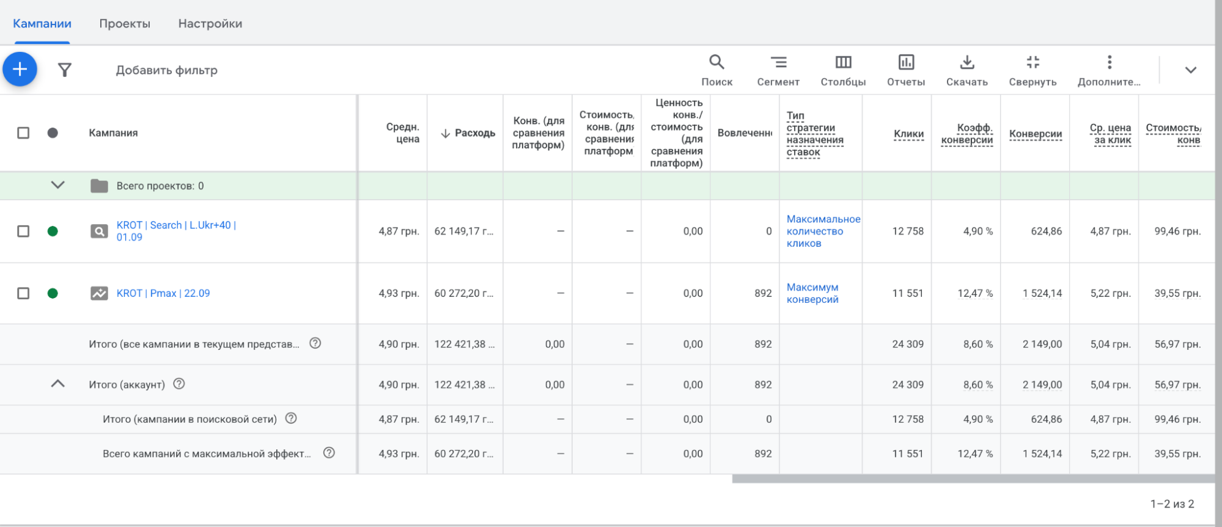
Task: Switch to the Проекты tab
Action: coord(125,24)
